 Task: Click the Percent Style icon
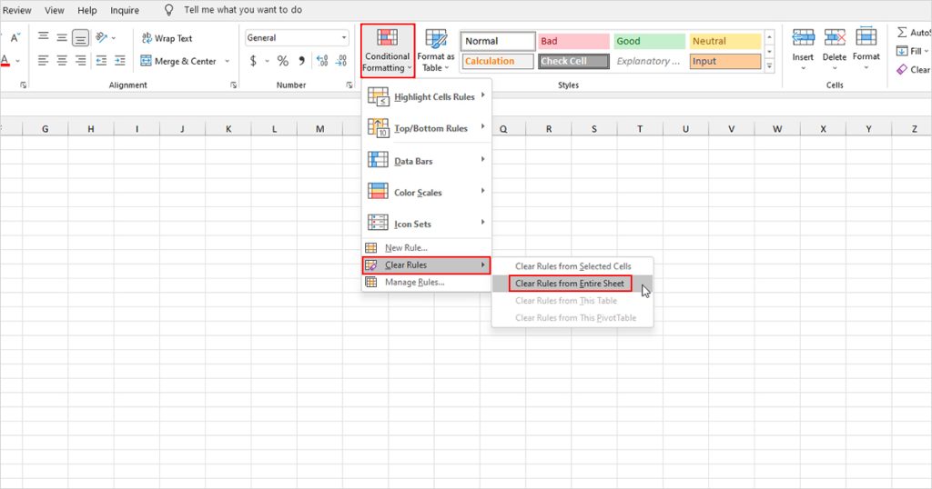click(x=283, y=61)
